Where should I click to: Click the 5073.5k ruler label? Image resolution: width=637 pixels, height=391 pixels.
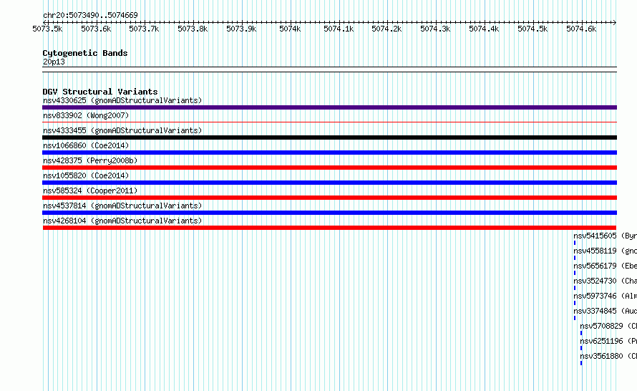pyautogui.click(x=47, y=29)
